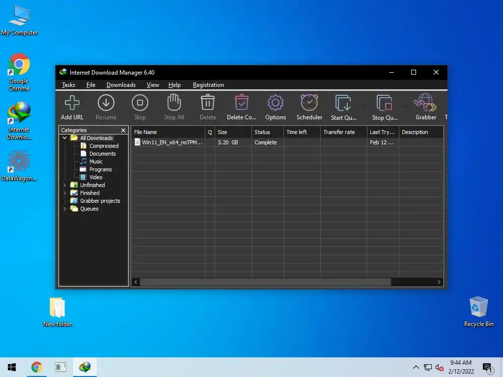Click the Stop toolbar icon
Image resolution: width=503 pixels, height=377 pixels.
(140, 103)
